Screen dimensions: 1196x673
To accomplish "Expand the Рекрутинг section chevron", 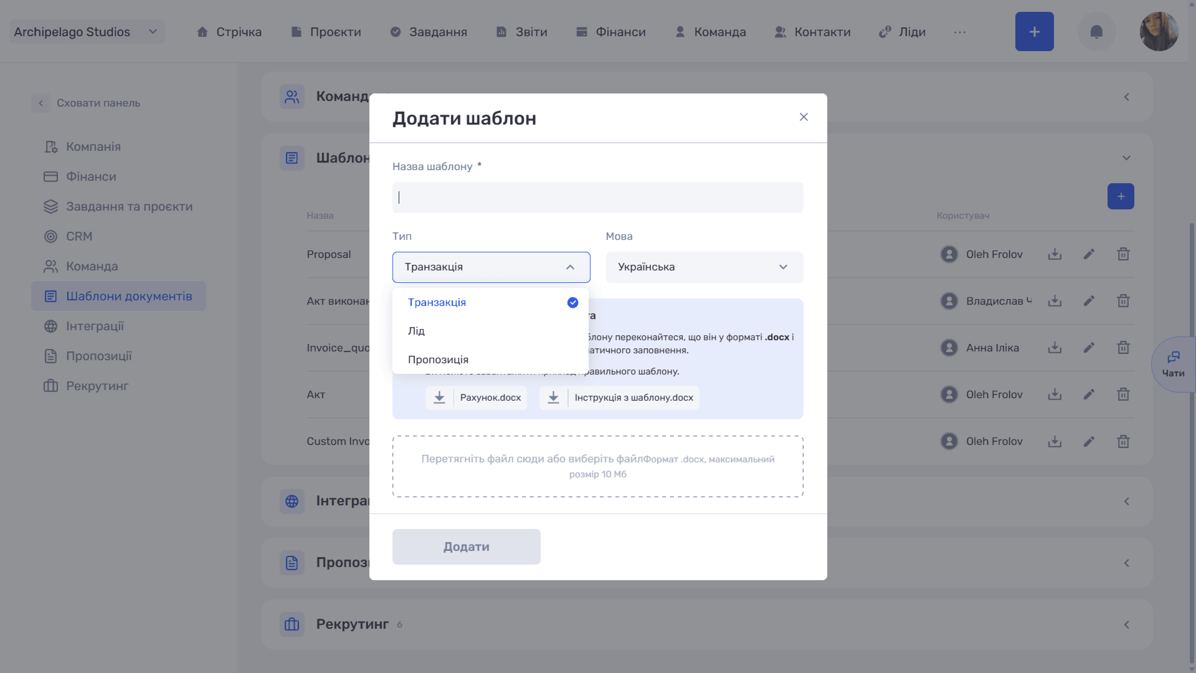I will click(1126, 625).
